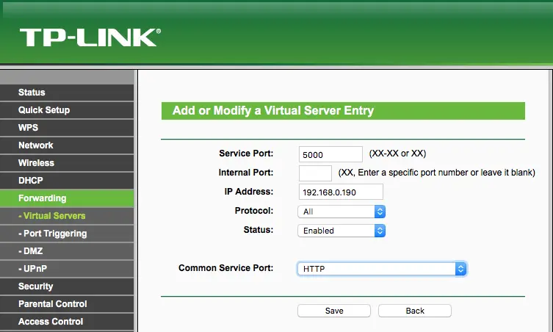Click the IP Address label

click(249, 192)
